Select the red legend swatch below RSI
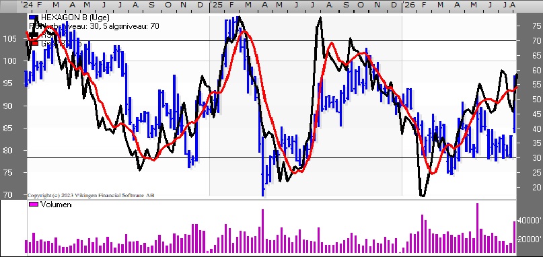Screen dimensions: 543x257 [34, 44]
